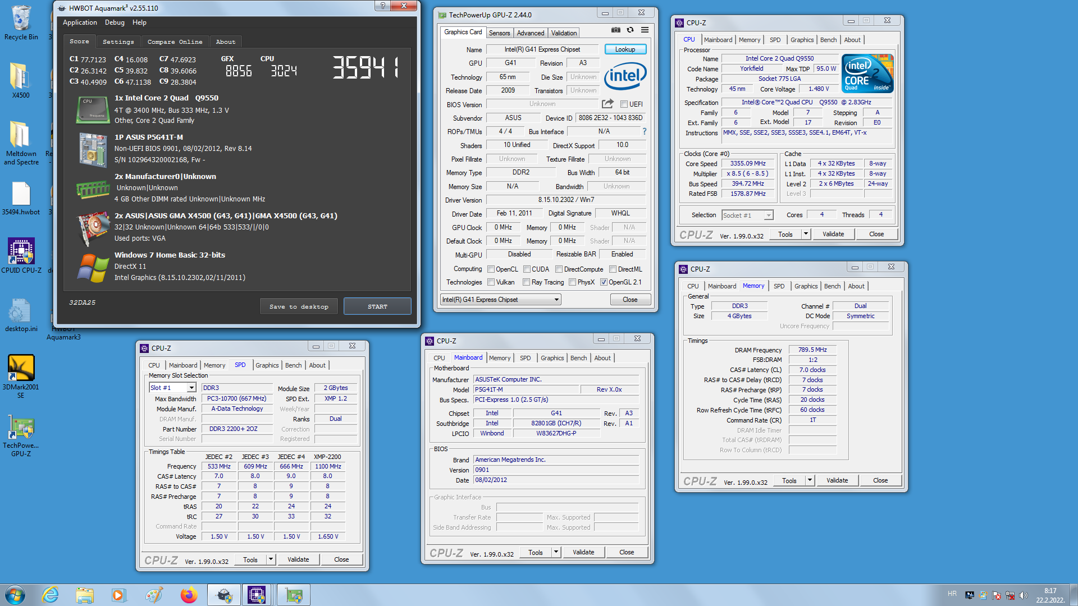Click the GPU-Z screenshot camera icon

point(616,30)
